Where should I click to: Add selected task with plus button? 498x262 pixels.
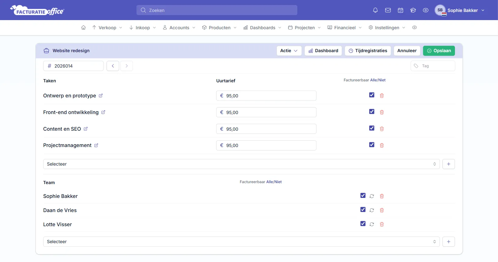click(x=448, y=164)
